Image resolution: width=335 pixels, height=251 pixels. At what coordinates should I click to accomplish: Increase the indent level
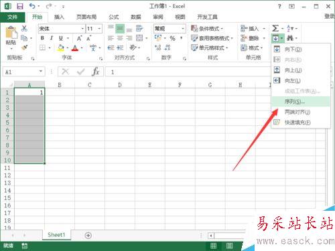120,48
